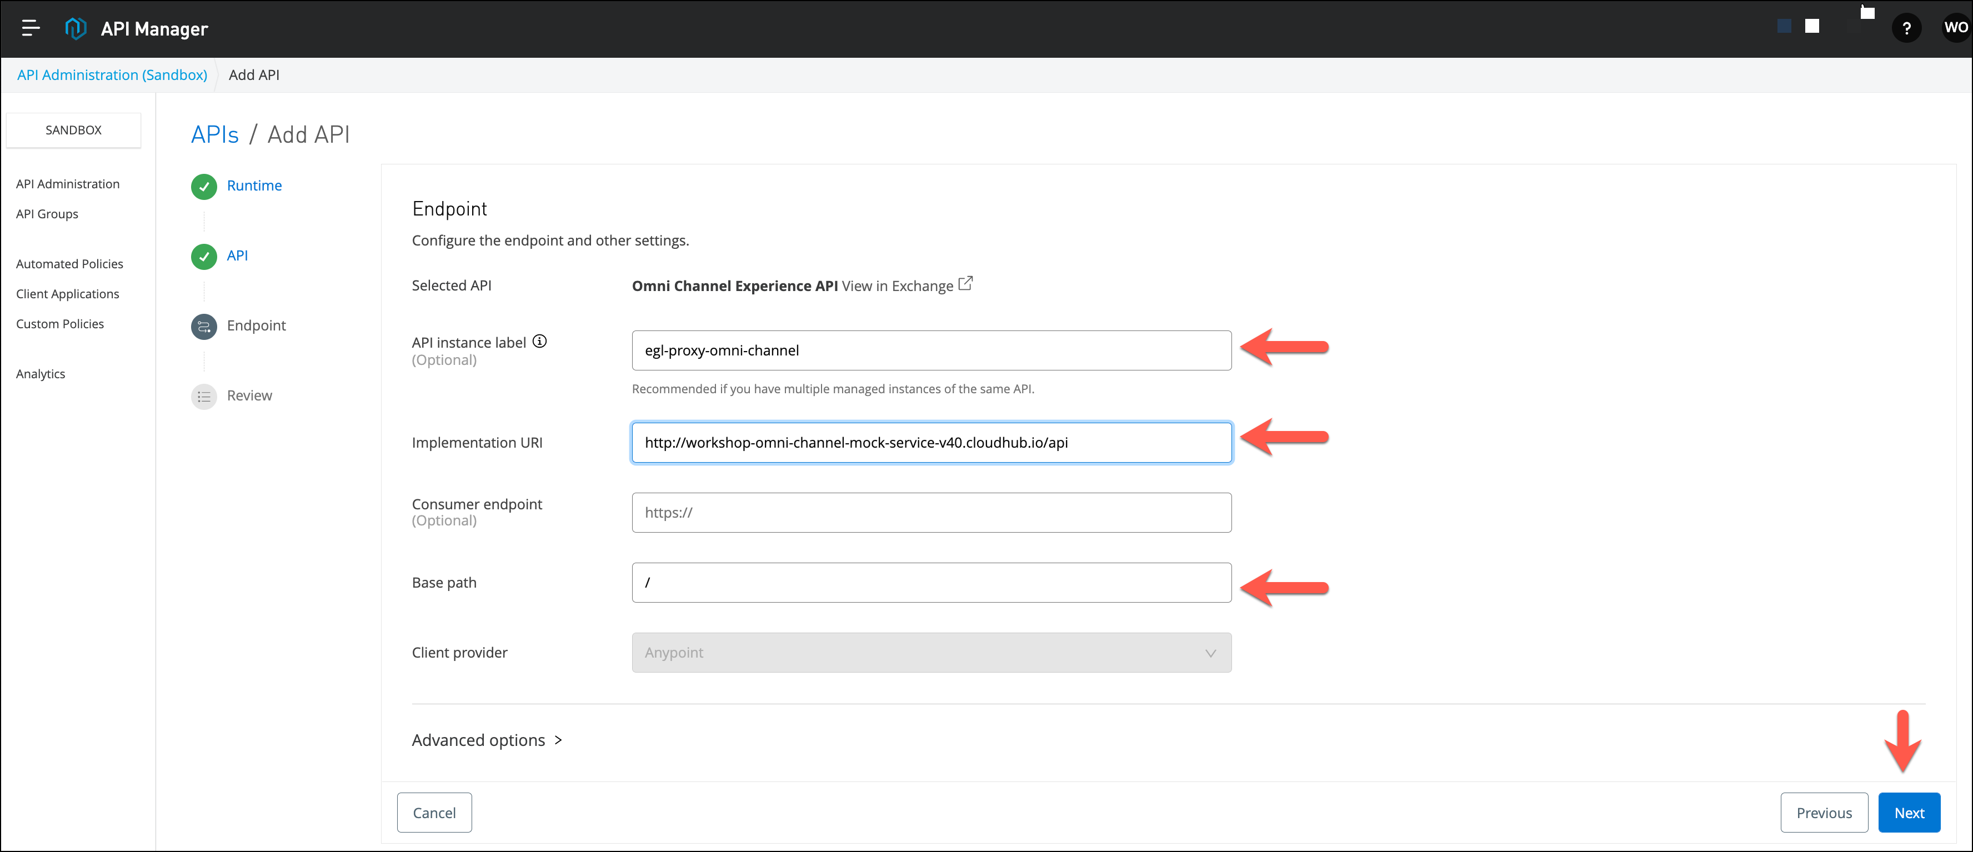This screenshot has width=1973, height=852.
Task: Click the Next button
Action: [x=1909, y=813]
